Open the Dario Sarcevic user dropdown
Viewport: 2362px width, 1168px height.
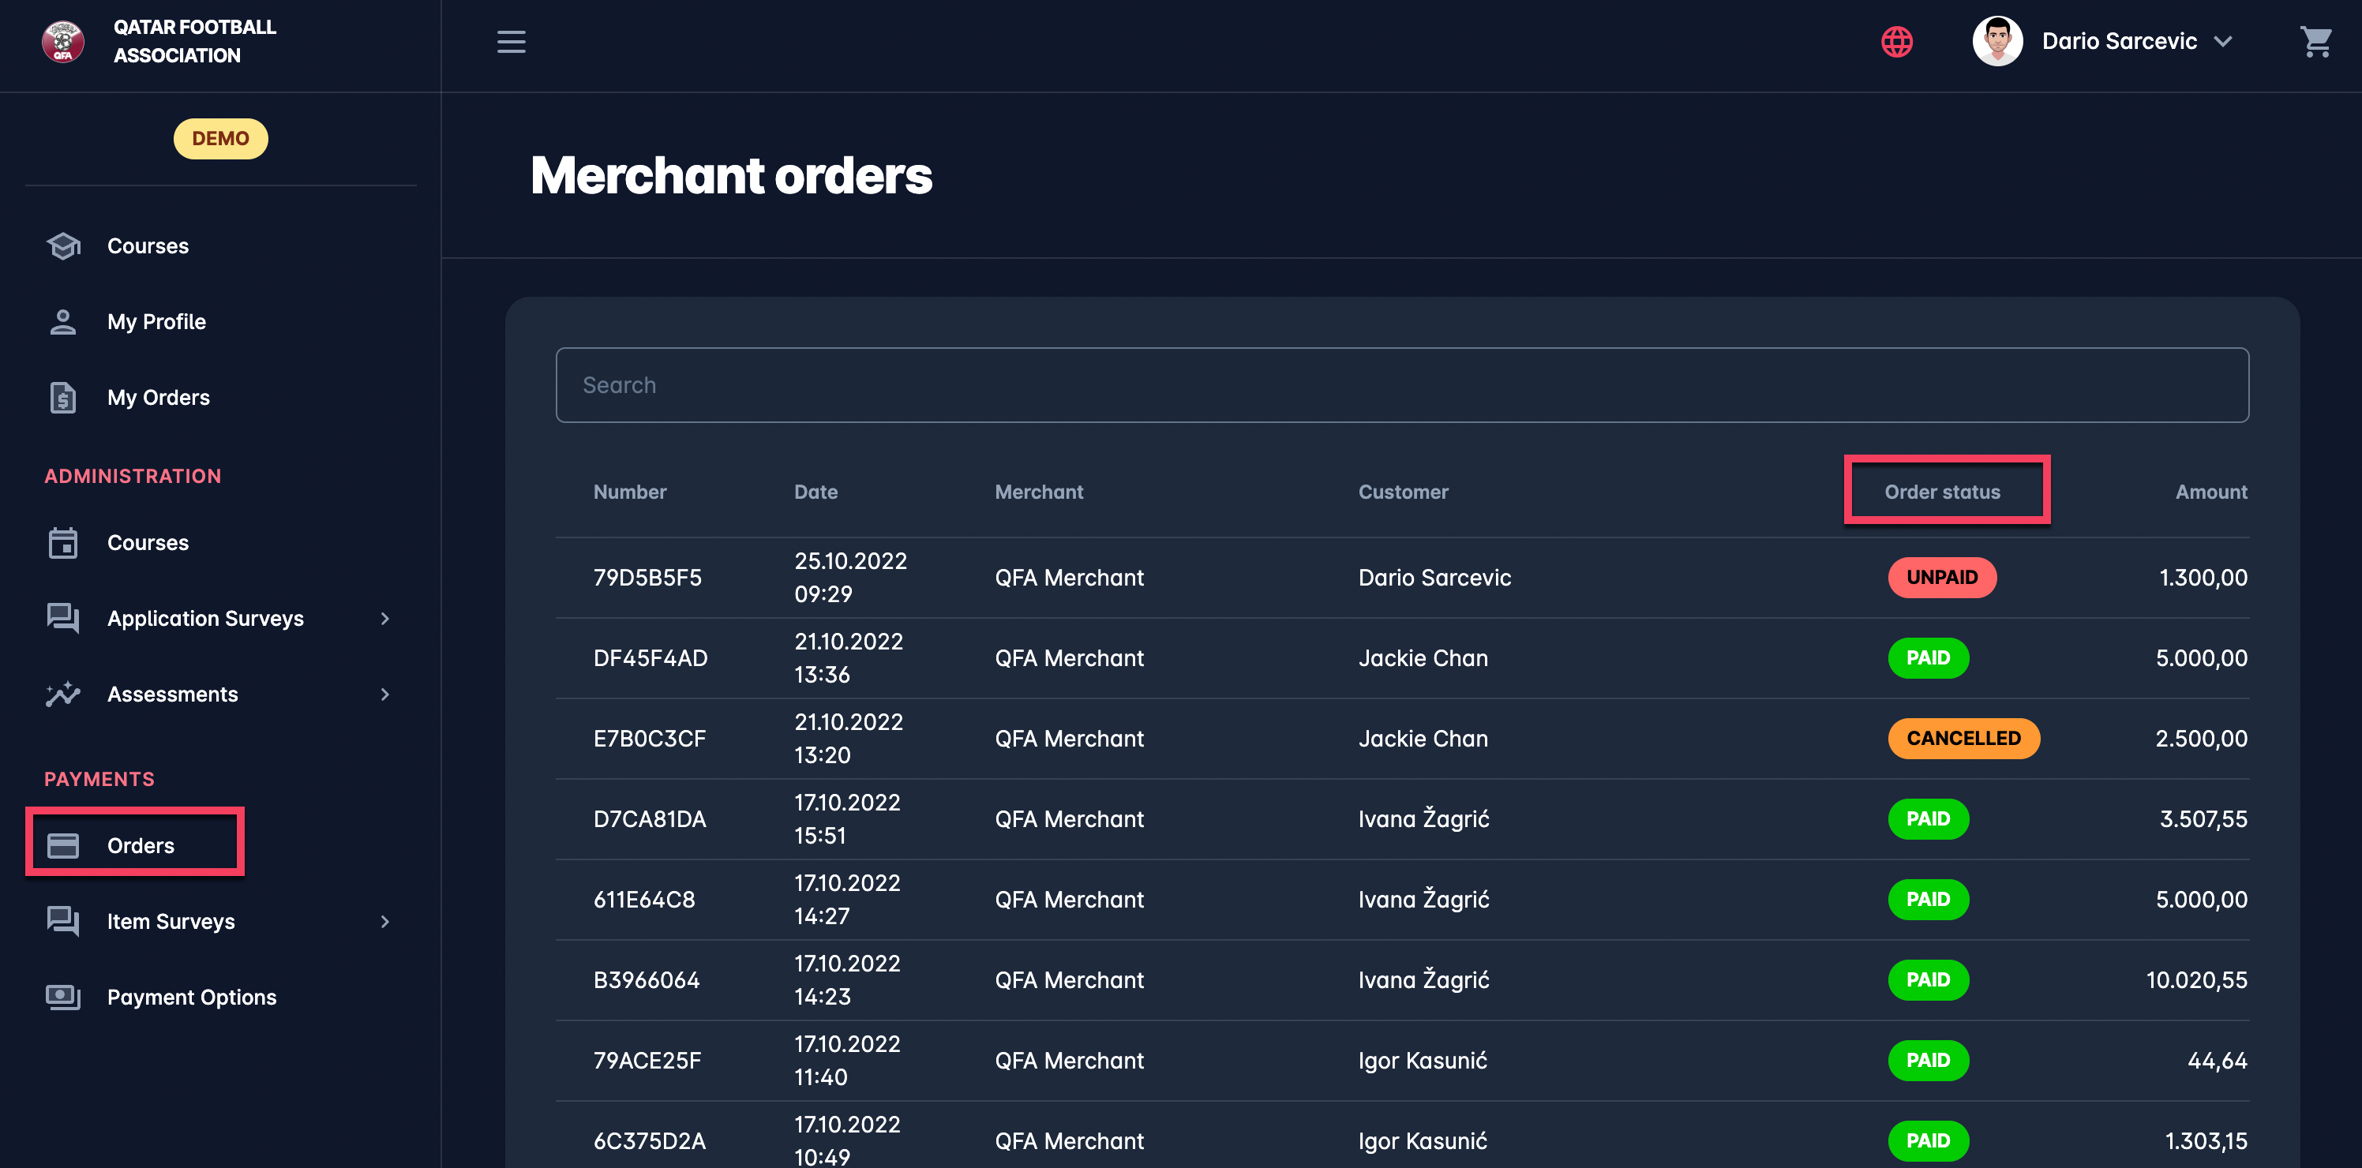pos(2222,41)
